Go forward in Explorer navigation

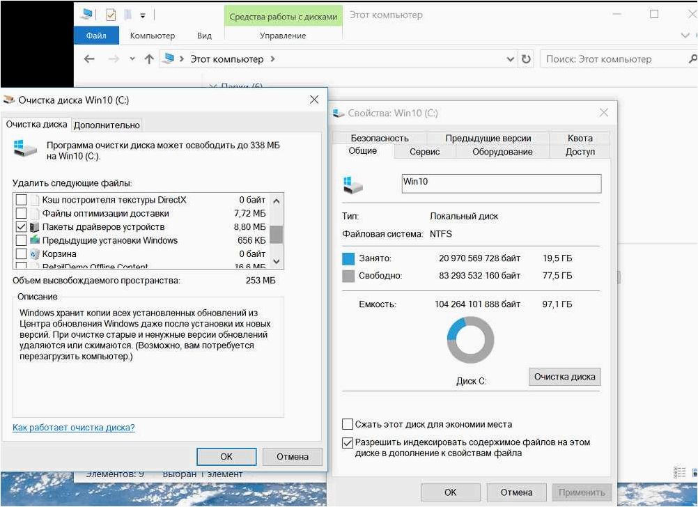114,58
